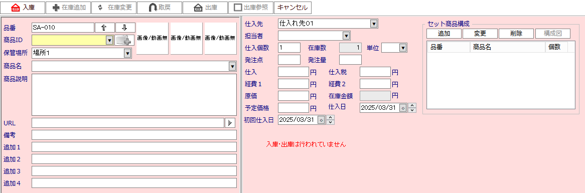This screenshot has width=585, height=193.
Task: Open the 単位 unit dropdown
Action: (x=402, y=48)
